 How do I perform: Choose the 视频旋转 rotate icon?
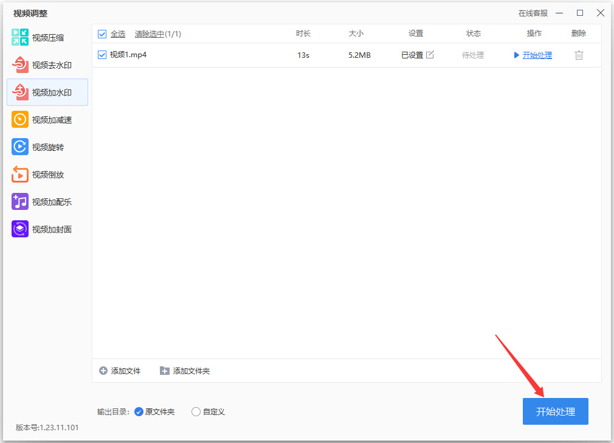pyautogui.click(x=20, y=147)
